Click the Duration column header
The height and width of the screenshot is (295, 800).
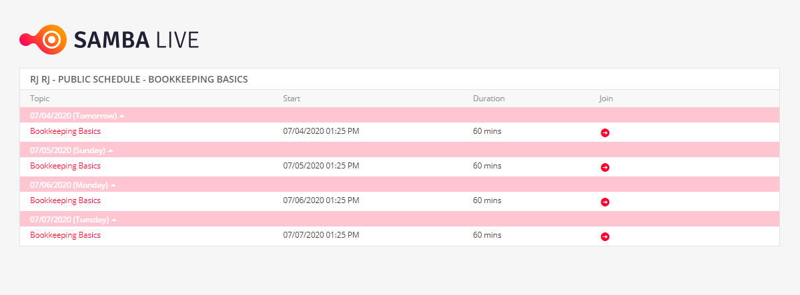489,99
